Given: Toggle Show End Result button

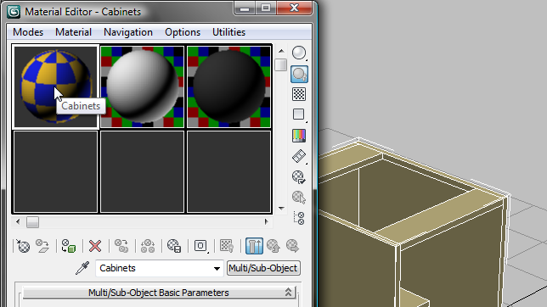Looking at the screenshot, I should (254, 246).
